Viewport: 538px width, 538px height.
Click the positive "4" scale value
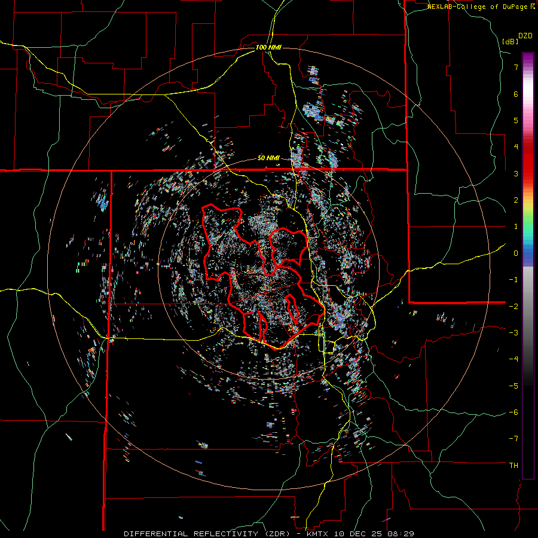tap(516, 147)
